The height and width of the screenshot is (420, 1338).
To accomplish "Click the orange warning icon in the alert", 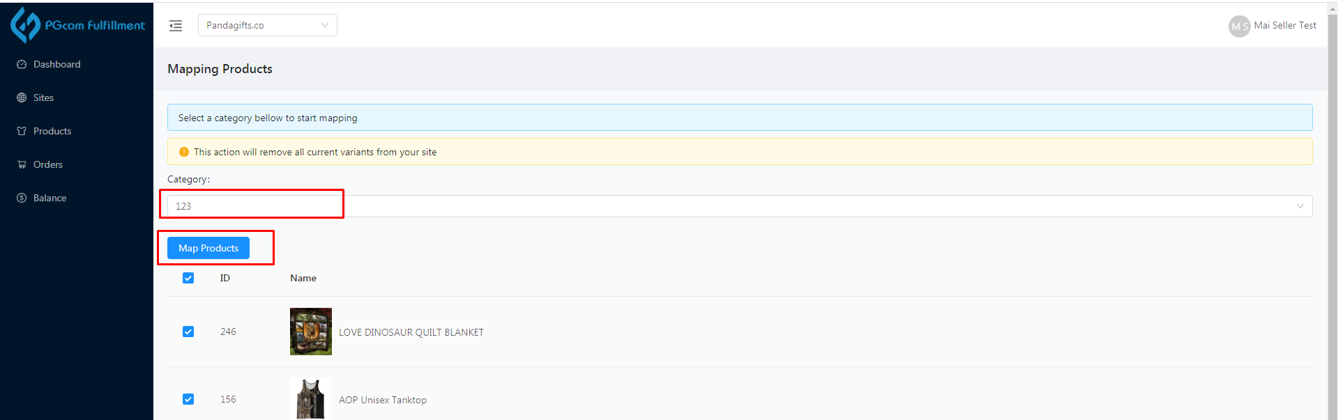I will [x=184, y=152].
